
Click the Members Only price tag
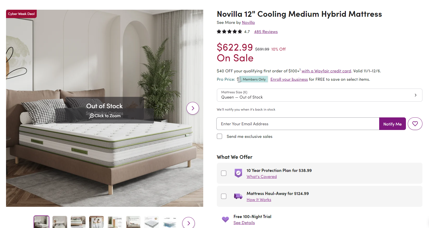(254, 79)
